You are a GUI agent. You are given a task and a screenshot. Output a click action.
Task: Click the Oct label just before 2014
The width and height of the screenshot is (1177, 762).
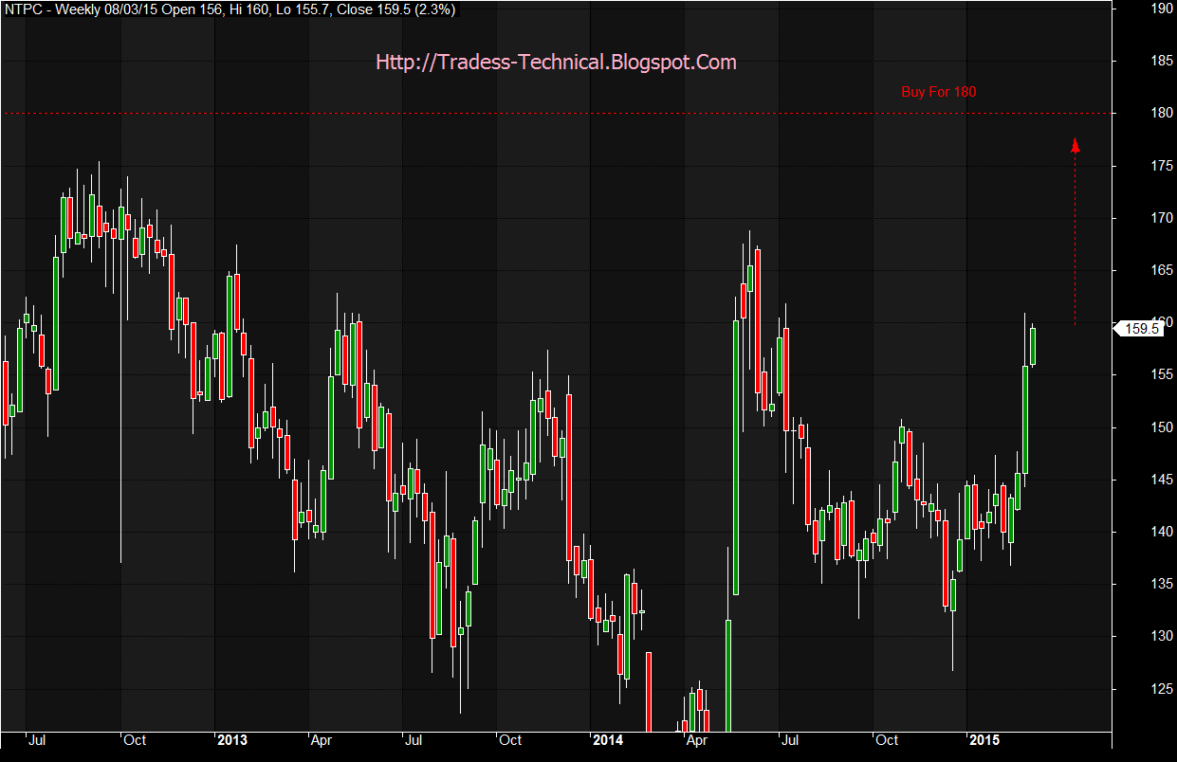pyautogui.click(x=510, y=739)
